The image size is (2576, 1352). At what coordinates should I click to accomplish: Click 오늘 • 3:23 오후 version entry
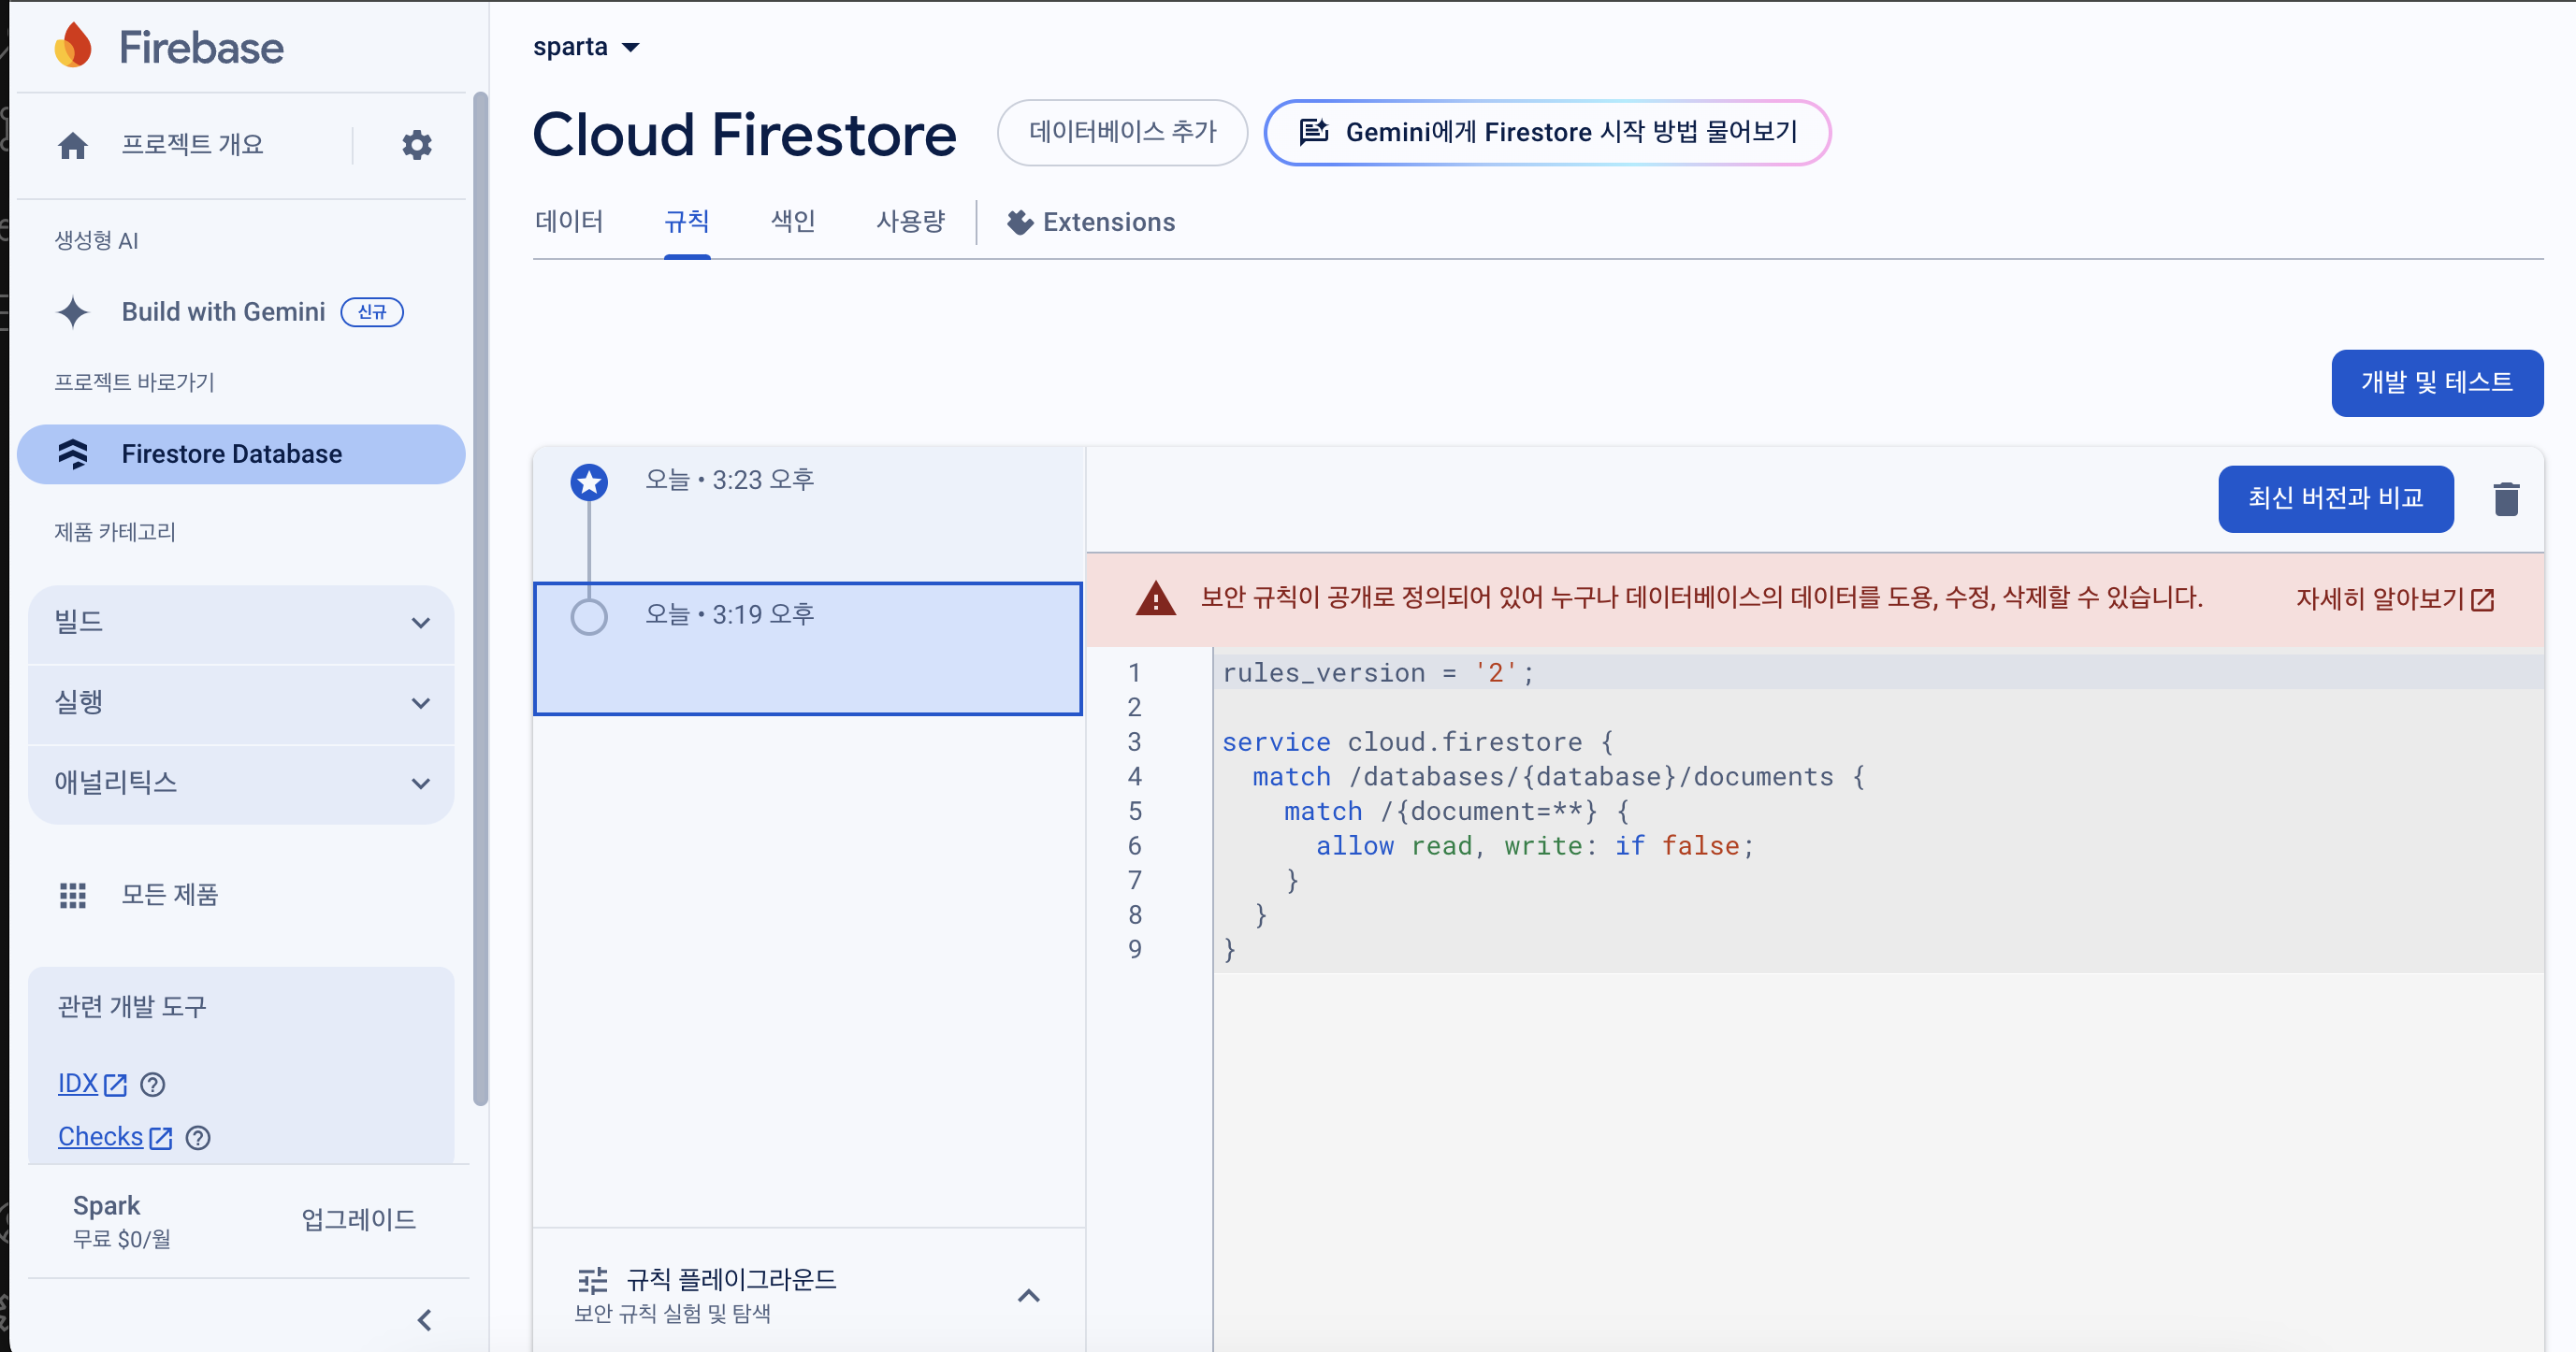point(809,514)
